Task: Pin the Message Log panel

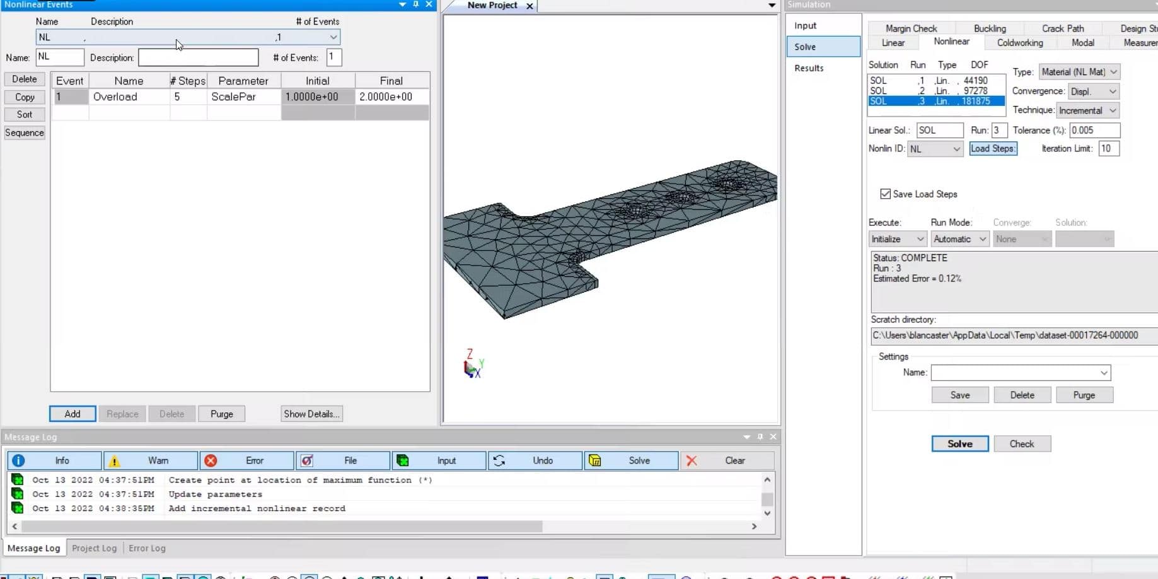Action: tap(760, 436)
